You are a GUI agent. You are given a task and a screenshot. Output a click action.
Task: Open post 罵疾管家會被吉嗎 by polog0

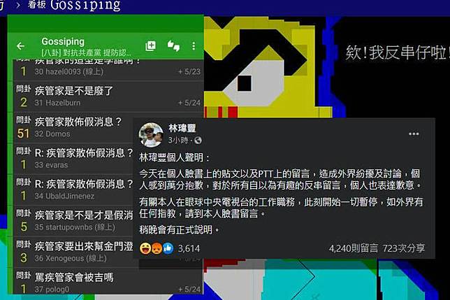(x=108, y=283)
